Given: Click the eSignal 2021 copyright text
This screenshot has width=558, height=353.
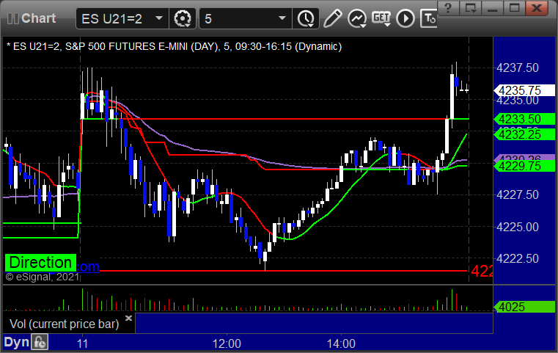Looking at the screenshot, I should (42, 277).
